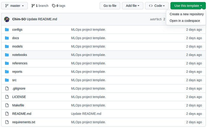Click the branch icon beside 1 branch
The height and width of the screenshot is (128, 207).
pos(33,6)
